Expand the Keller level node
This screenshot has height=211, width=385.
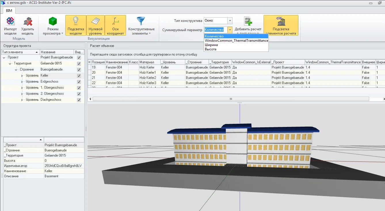click(22, 76)
